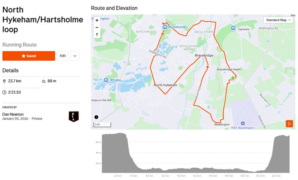Play the route flyover animation

289,124
